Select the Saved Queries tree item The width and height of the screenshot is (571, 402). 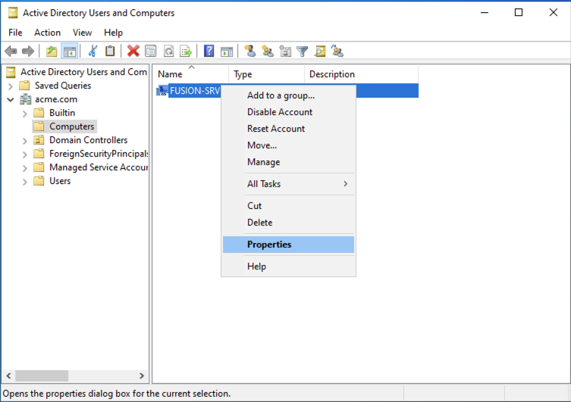[63, 86]
